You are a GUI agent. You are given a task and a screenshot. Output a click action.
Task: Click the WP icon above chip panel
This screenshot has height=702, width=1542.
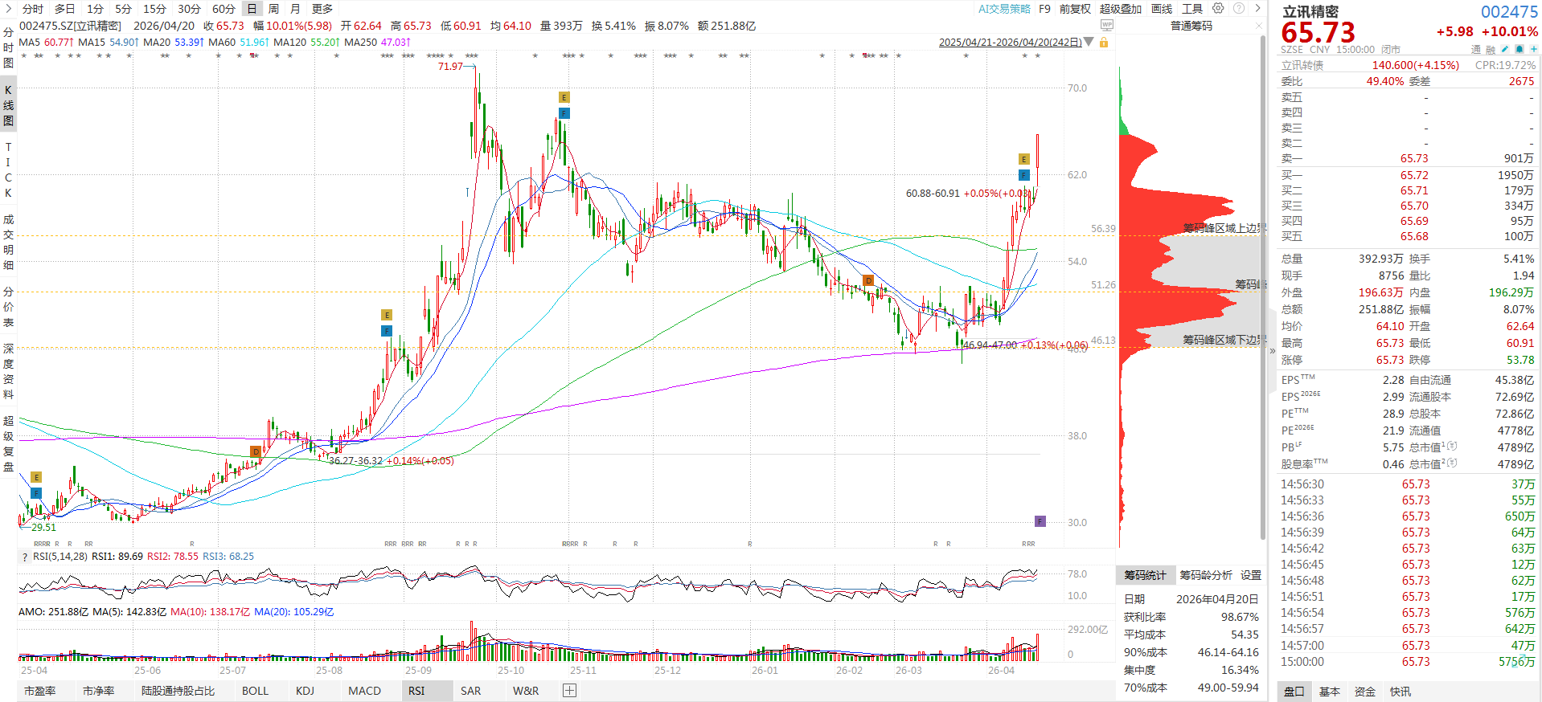1107,25
